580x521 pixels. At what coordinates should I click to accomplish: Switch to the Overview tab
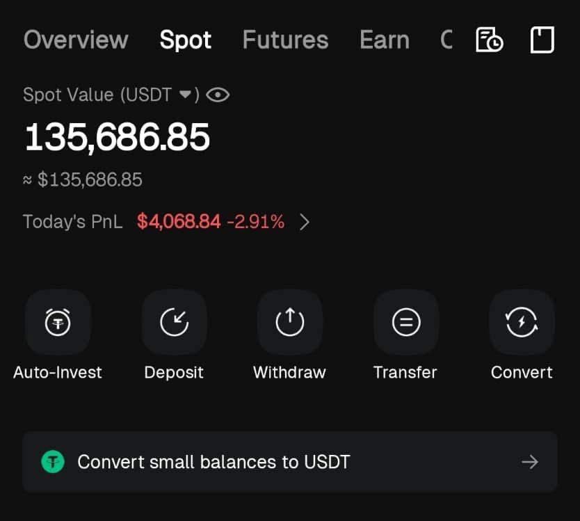[76, 40]
